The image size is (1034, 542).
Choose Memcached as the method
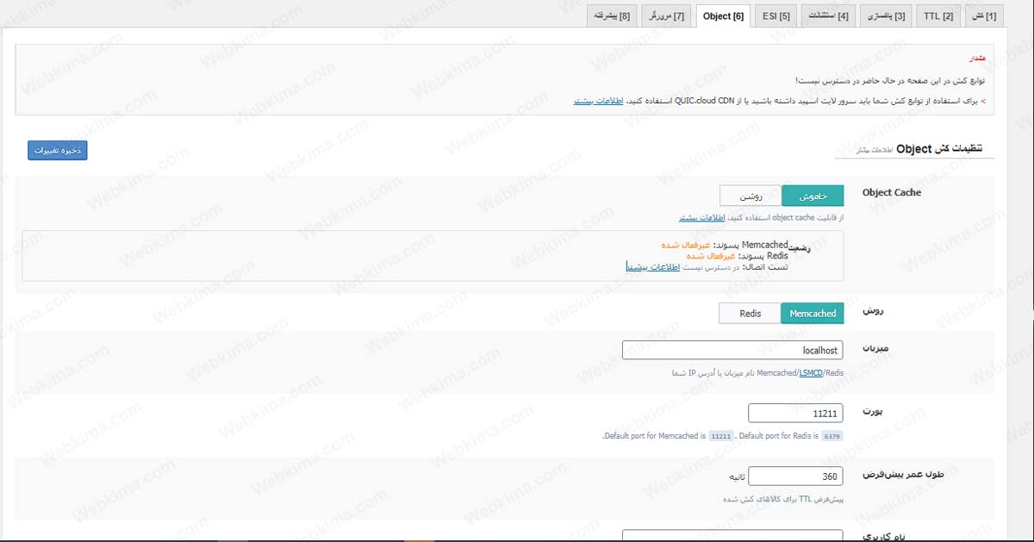point(813,314)
